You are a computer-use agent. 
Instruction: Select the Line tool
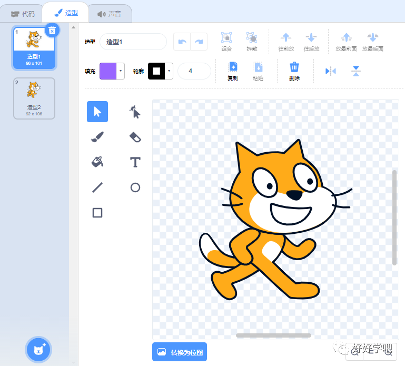click(97, 187)
